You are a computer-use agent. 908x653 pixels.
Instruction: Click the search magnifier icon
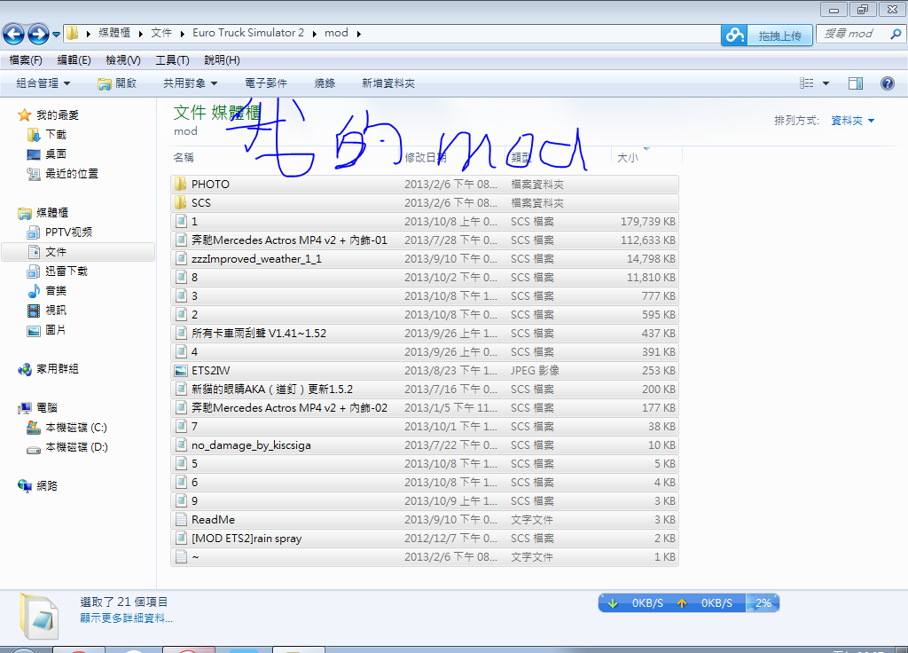click(896, 34)
